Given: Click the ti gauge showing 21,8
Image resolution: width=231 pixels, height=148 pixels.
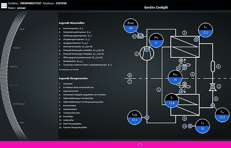Looking at the screenshot, I should pyautogui.click(x=172, y=101).
